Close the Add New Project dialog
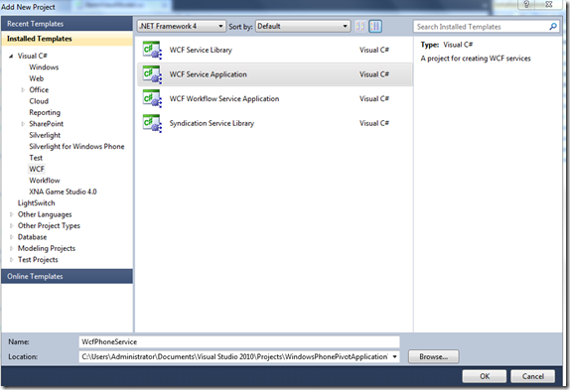Screen dimensions: 570x390 pos(549,4)
